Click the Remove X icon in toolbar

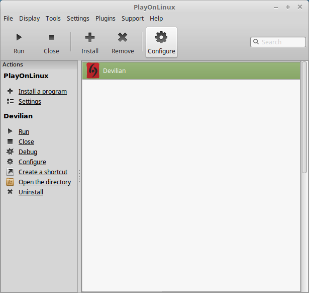point(123,37)
